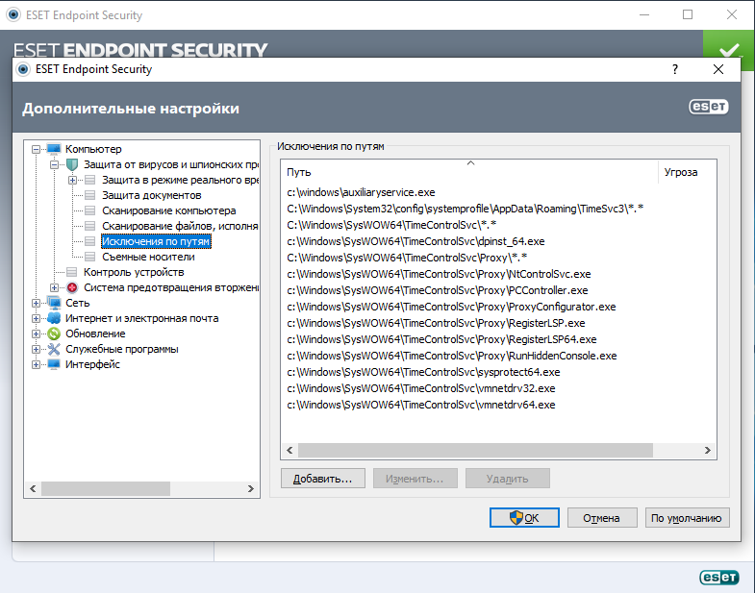Click the green checkmark status icon

pyautogui.click(x=729, y=50)
